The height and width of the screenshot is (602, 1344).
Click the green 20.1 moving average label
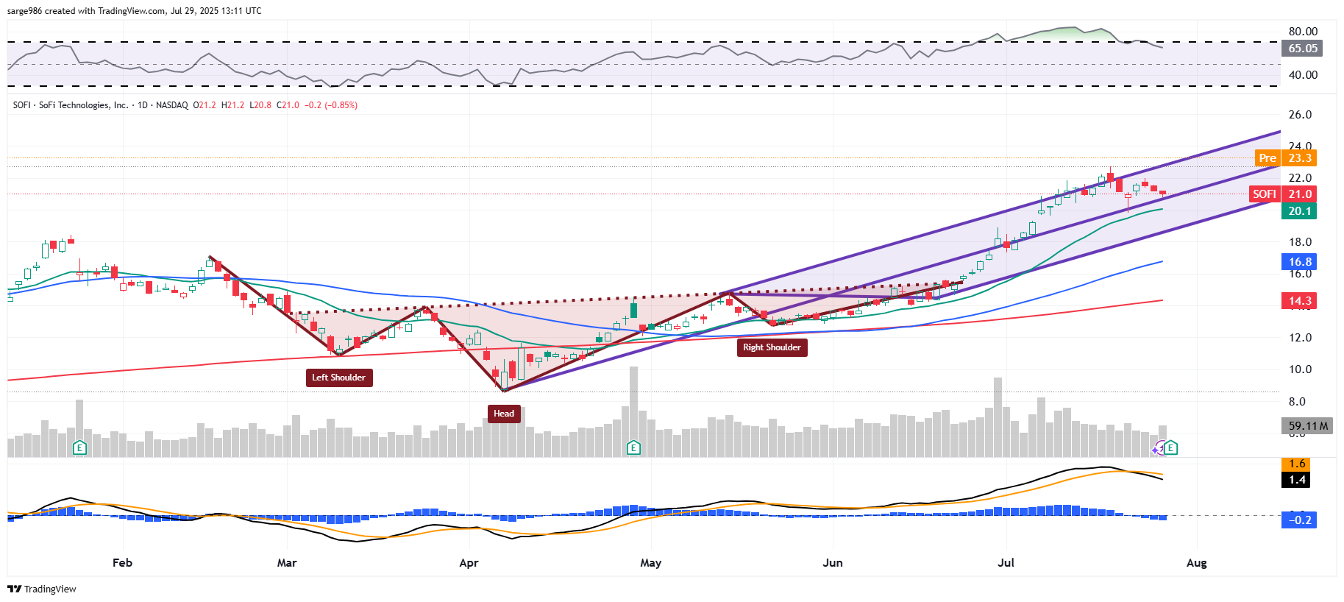click(1299, 211)
